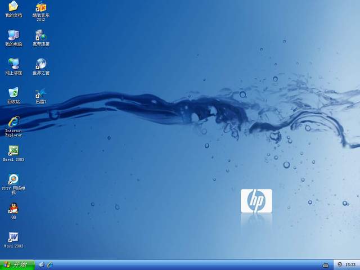Launch 酷我音乐 2012 from the desktop
This screenshot has width=360, height=270.
click(x=40, y=7)
